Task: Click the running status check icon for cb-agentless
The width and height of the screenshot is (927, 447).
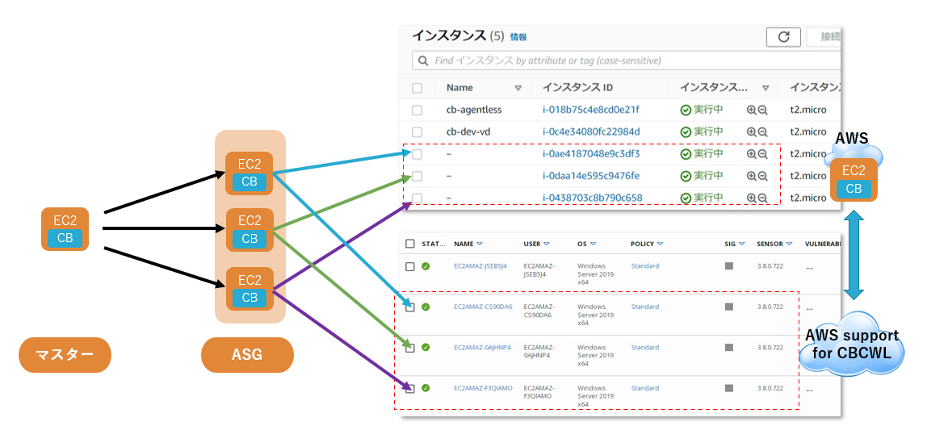Action: [686, 110]
